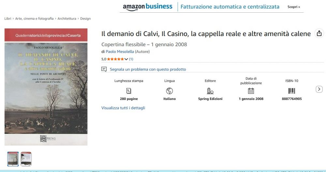Open the Libri breadcrumb

tap(8, 18)
